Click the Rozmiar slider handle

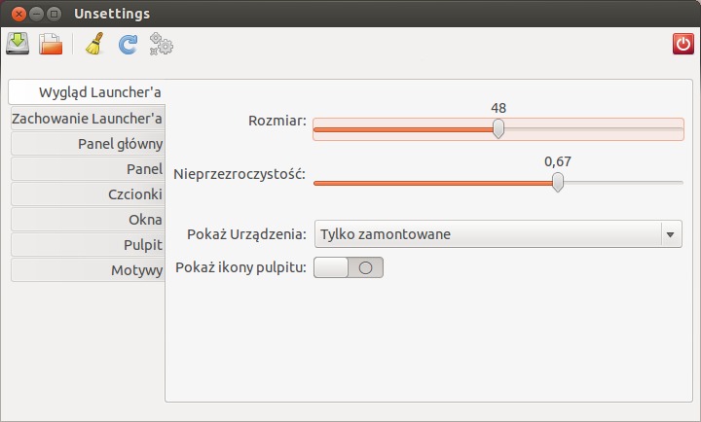[498, 128]
